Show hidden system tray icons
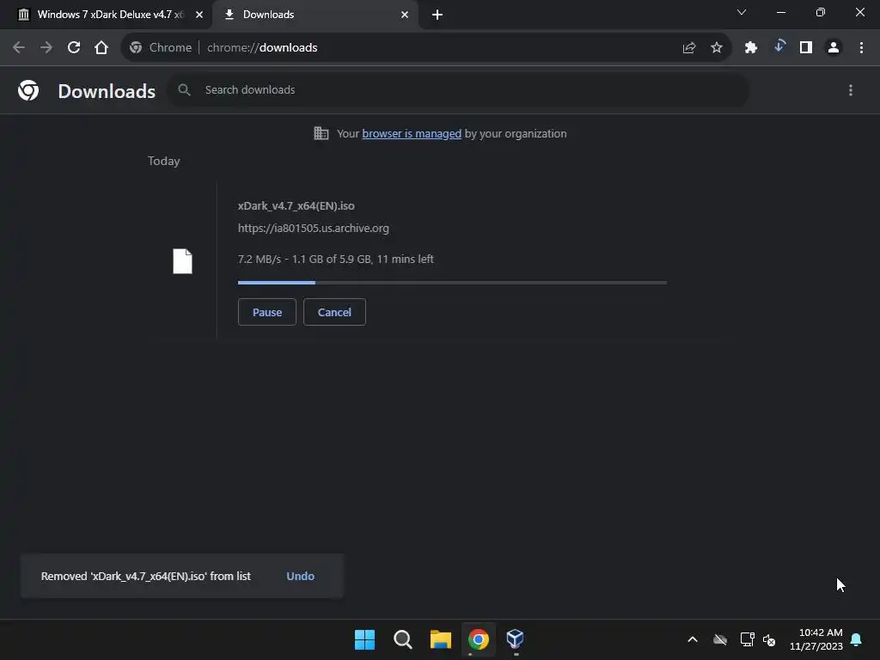 tap(693, 639)
